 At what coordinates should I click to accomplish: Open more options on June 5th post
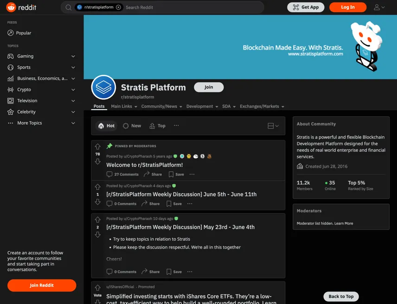(x=190, y=204)
